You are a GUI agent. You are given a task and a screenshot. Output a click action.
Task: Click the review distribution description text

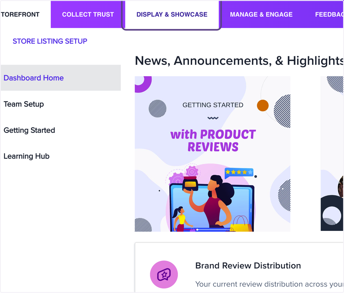[269, 284]
